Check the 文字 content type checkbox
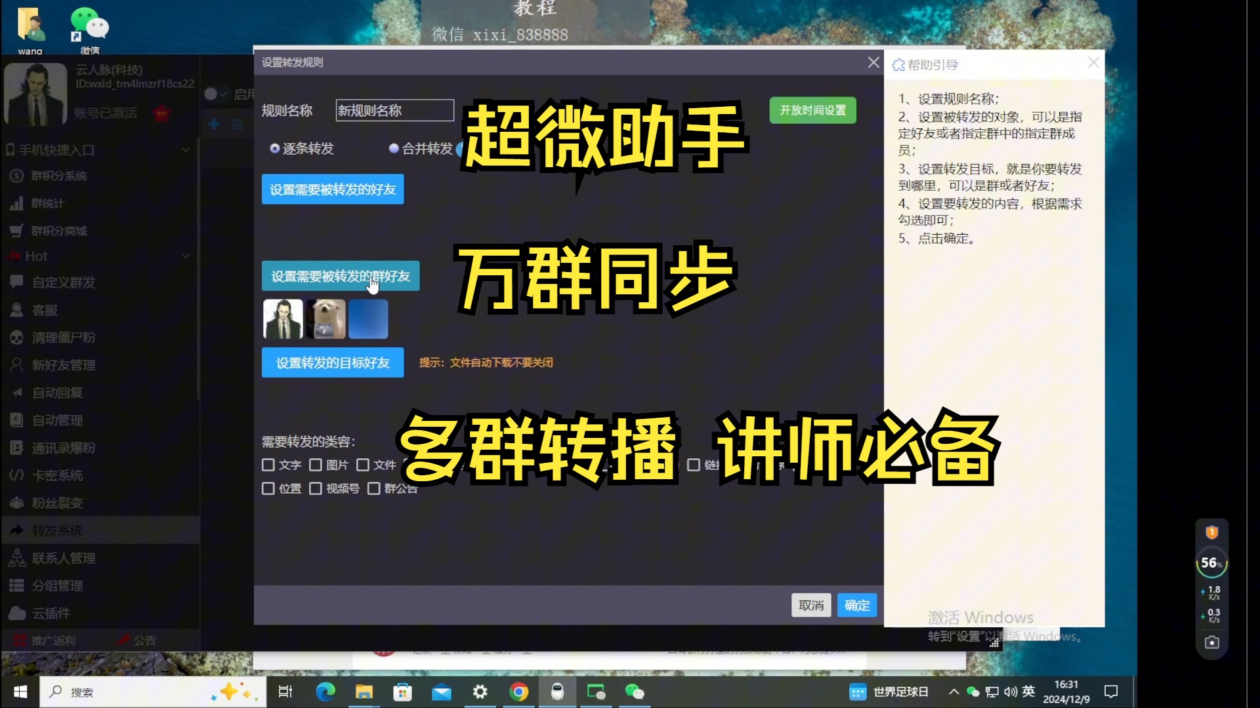1260x708 pixels. 268,465
